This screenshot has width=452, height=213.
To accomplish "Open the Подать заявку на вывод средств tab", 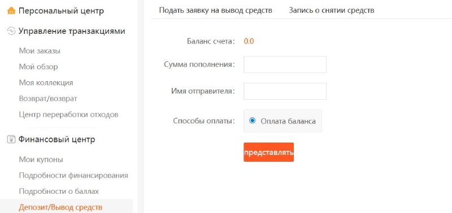I will (216, 11).
